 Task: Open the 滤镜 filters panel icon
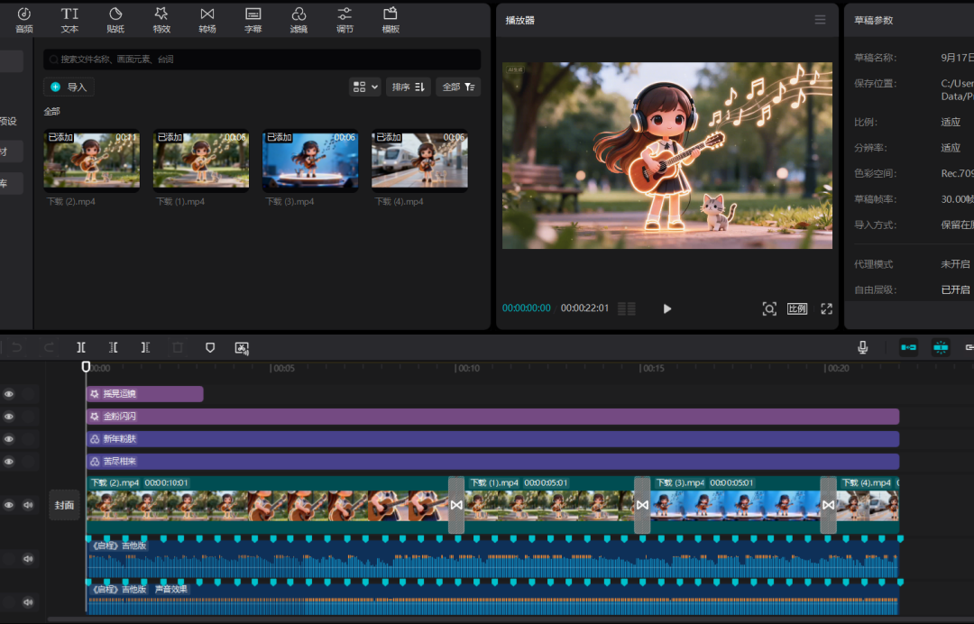click(299, 14)
